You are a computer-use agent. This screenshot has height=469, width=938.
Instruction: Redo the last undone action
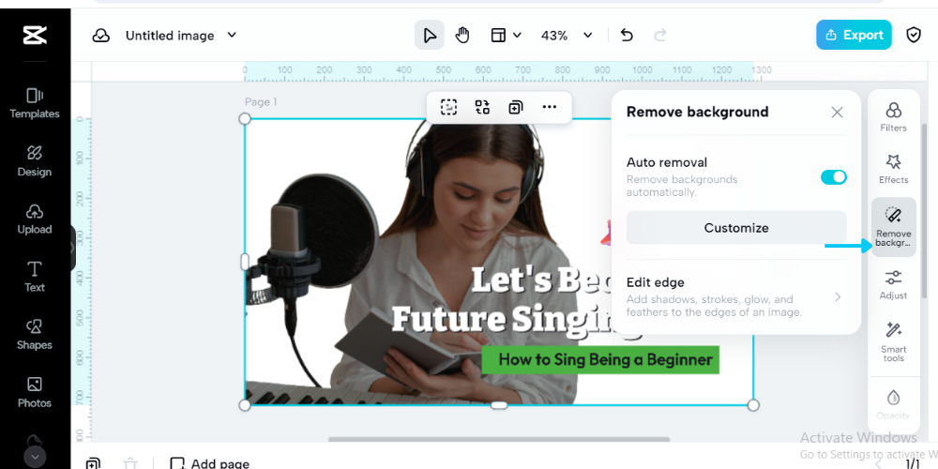tap(659, 36)
